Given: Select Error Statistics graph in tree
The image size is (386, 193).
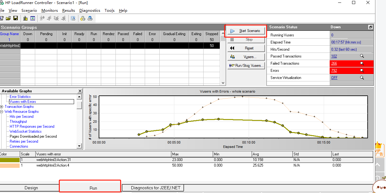Looking at the screenshot, I should pos(20,97).
